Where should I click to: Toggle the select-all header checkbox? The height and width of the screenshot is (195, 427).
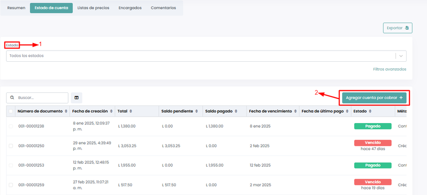coord(11,111)
